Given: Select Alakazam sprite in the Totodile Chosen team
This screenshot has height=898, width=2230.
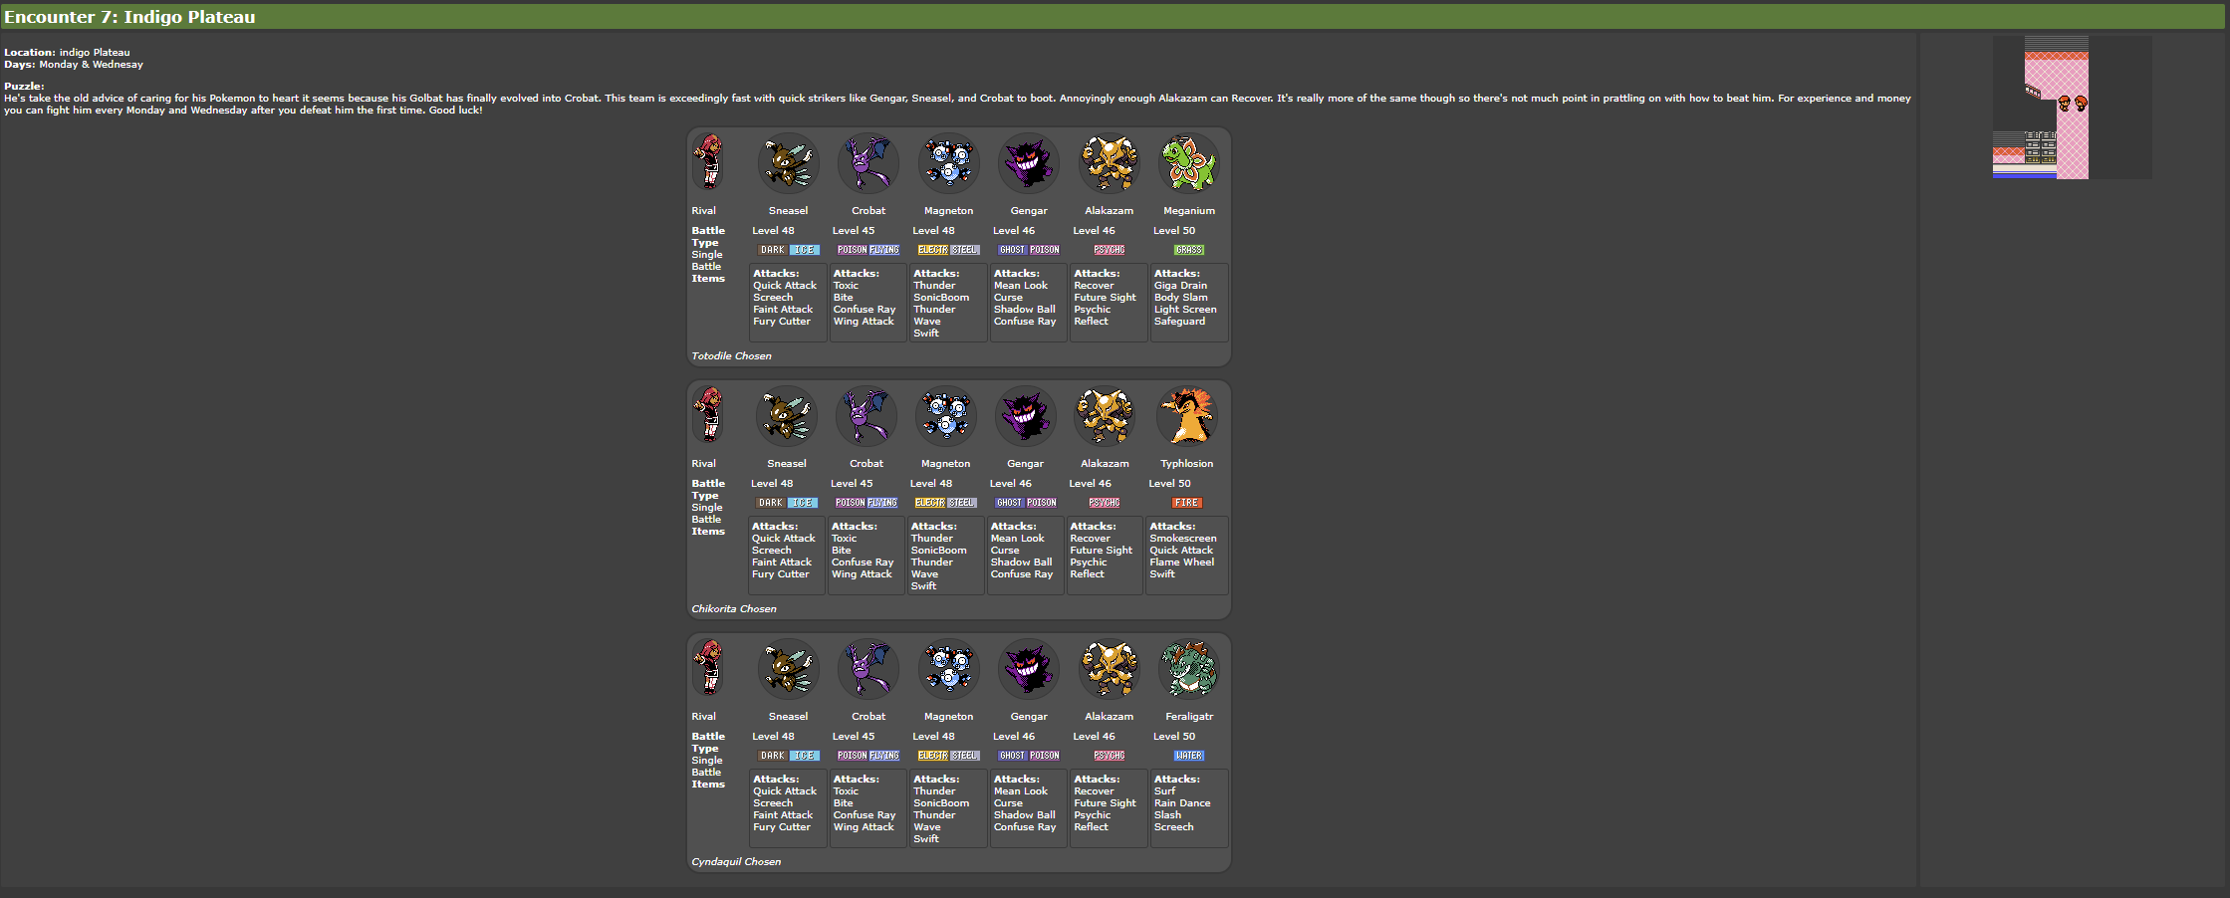Looking at the screenshot, I should click(x=1109, y=163).
